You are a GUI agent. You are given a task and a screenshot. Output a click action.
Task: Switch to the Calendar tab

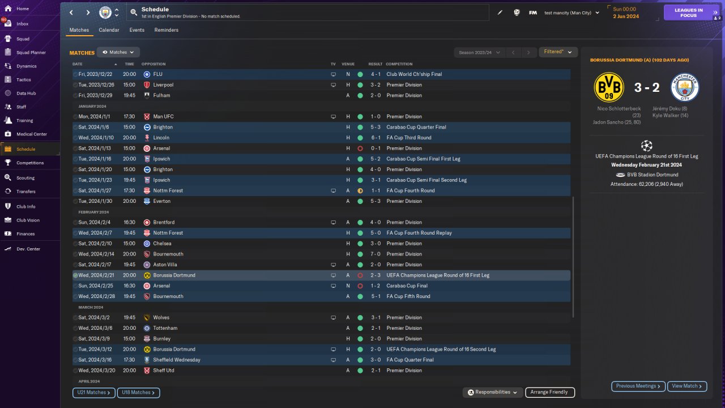coord(109,30)
